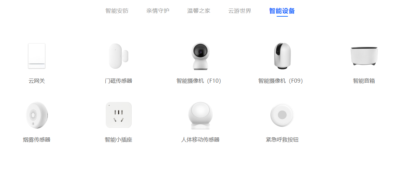
Task: Click the 智能音箱 smart speaker image
Action: tap(364, 56)
